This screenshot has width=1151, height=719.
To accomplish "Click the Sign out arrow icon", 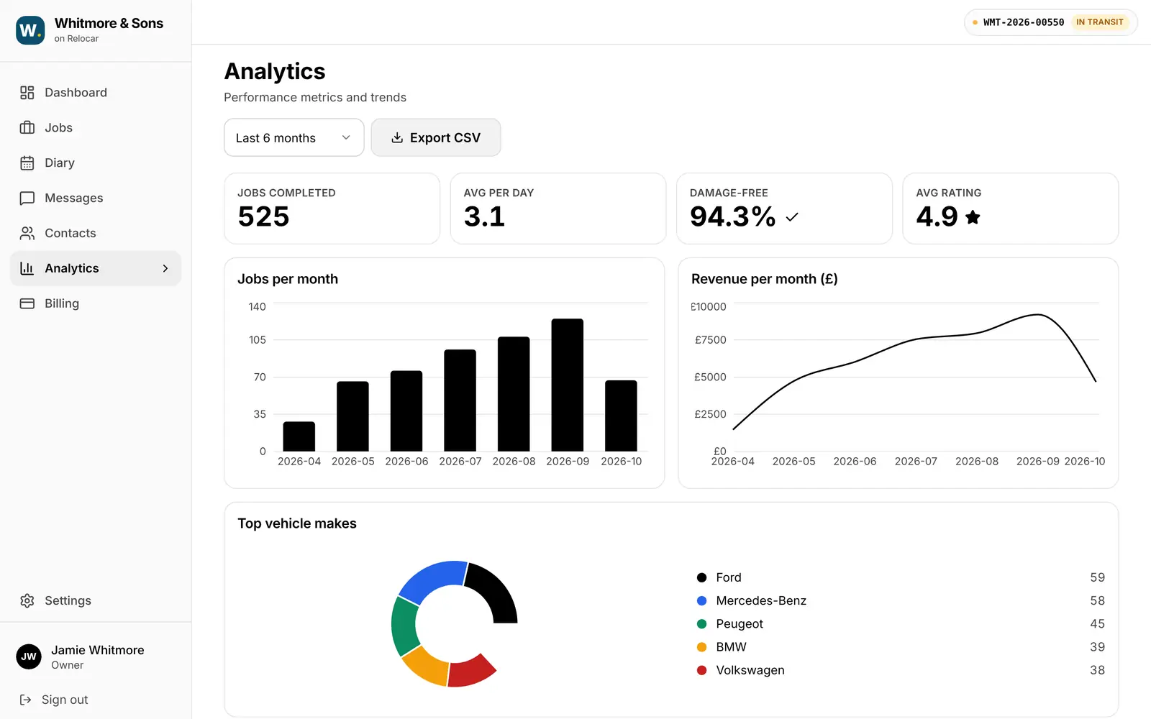I will pos(26,700).
